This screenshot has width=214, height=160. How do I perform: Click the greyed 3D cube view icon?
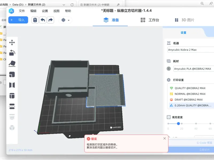click(12, 128)
